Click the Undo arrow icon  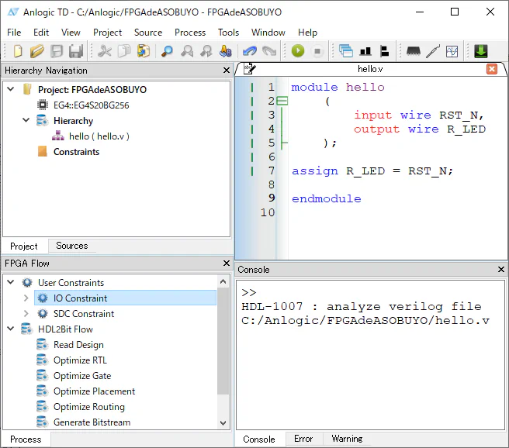coord(249,52)
